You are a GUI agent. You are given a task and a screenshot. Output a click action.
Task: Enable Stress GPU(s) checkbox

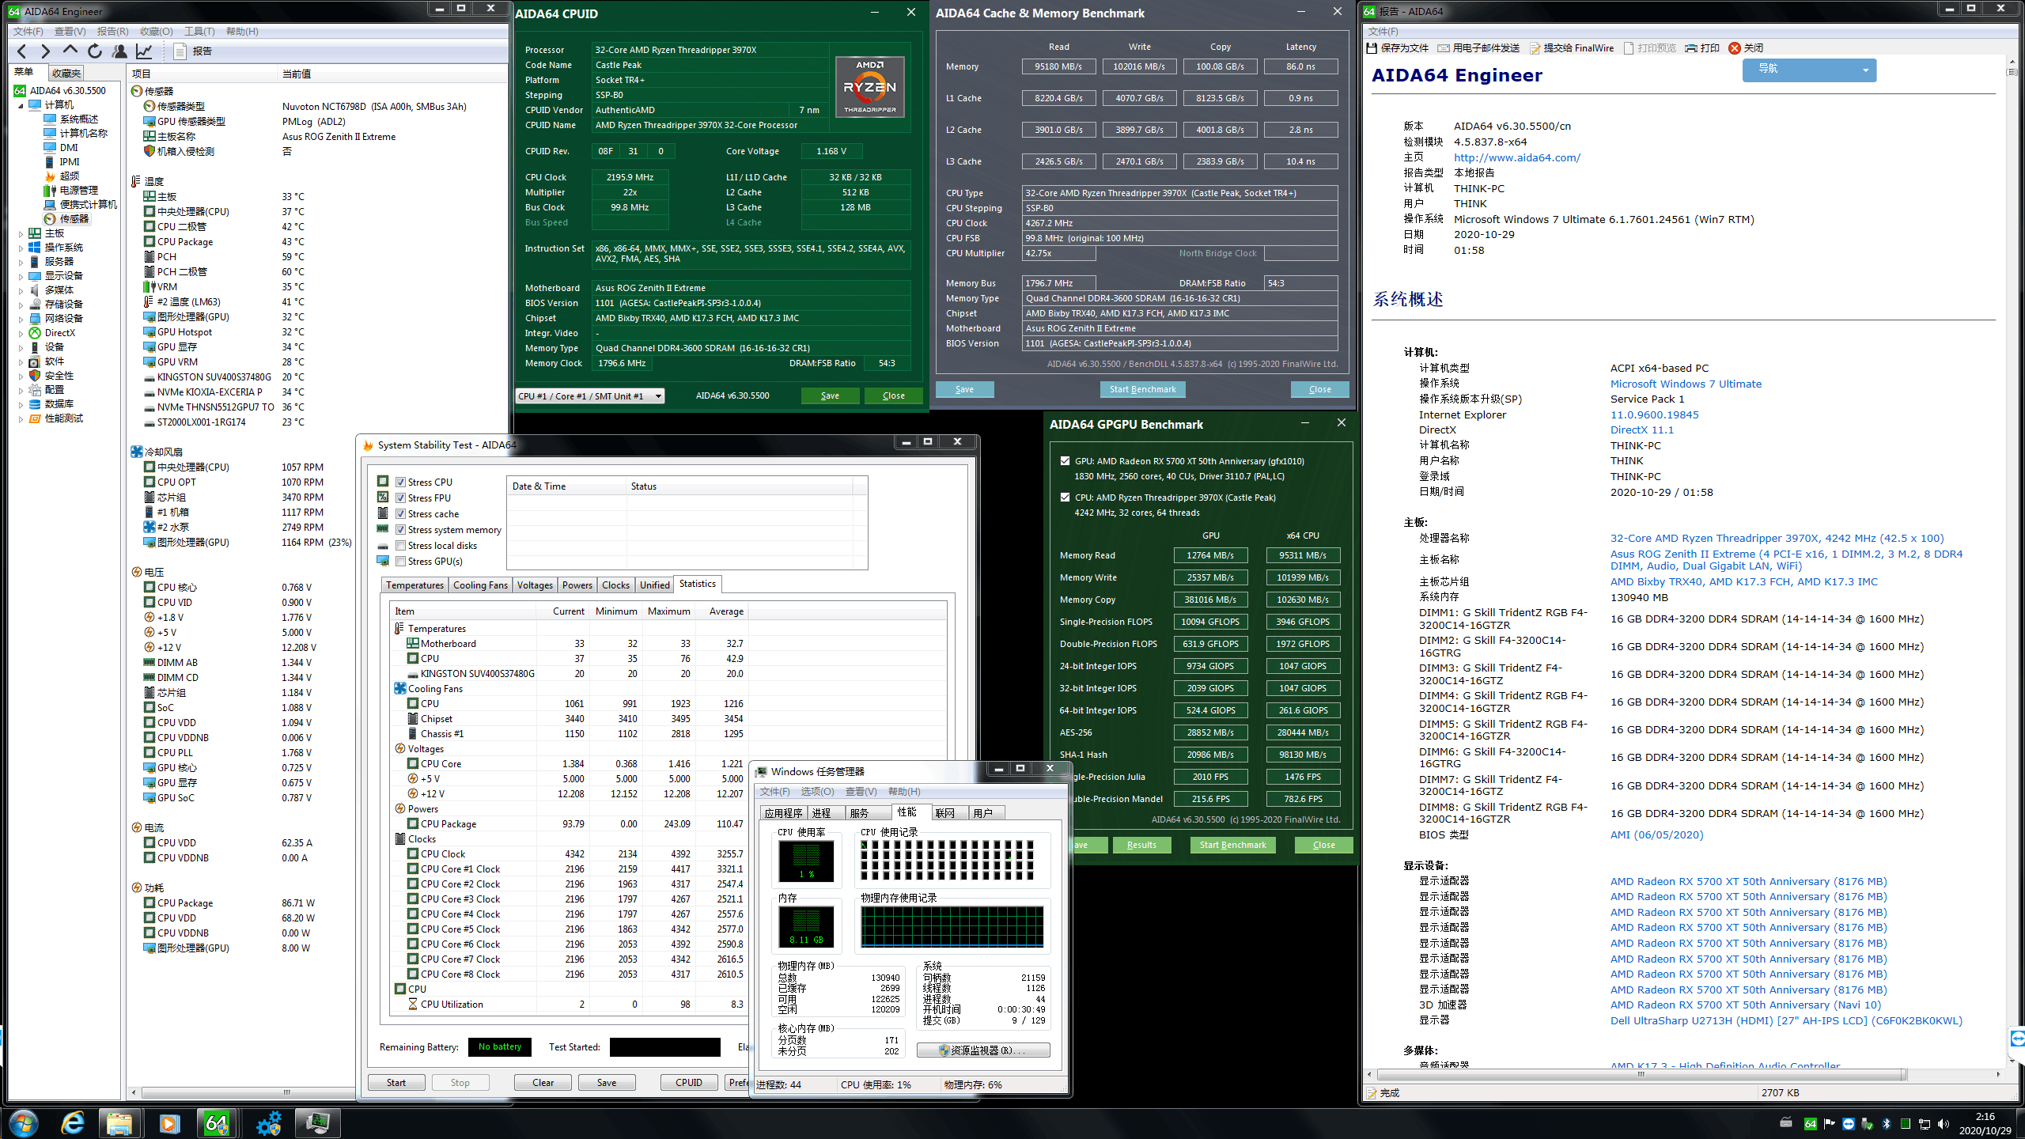click(x=401, y=561)
